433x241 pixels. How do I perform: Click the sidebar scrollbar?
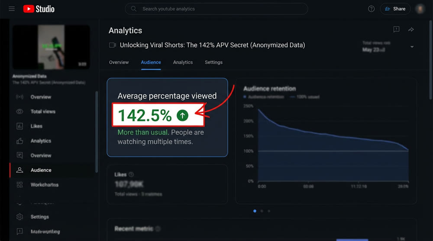[x=97, y=132]
